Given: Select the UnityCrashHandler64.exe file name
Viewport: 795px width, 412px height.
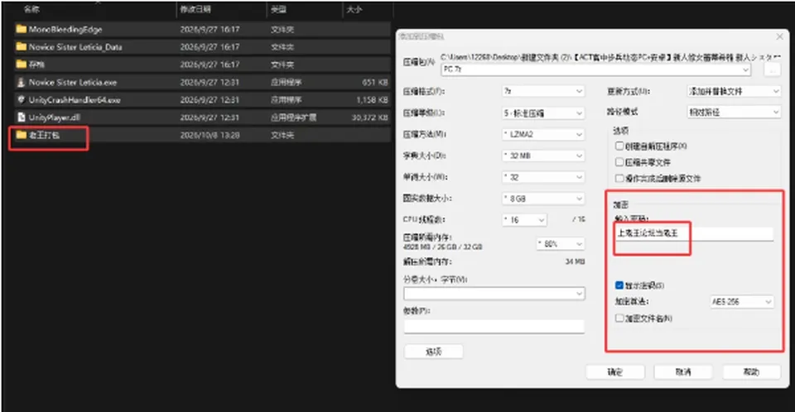Looking at the screenshot, I should pos(75,100).
